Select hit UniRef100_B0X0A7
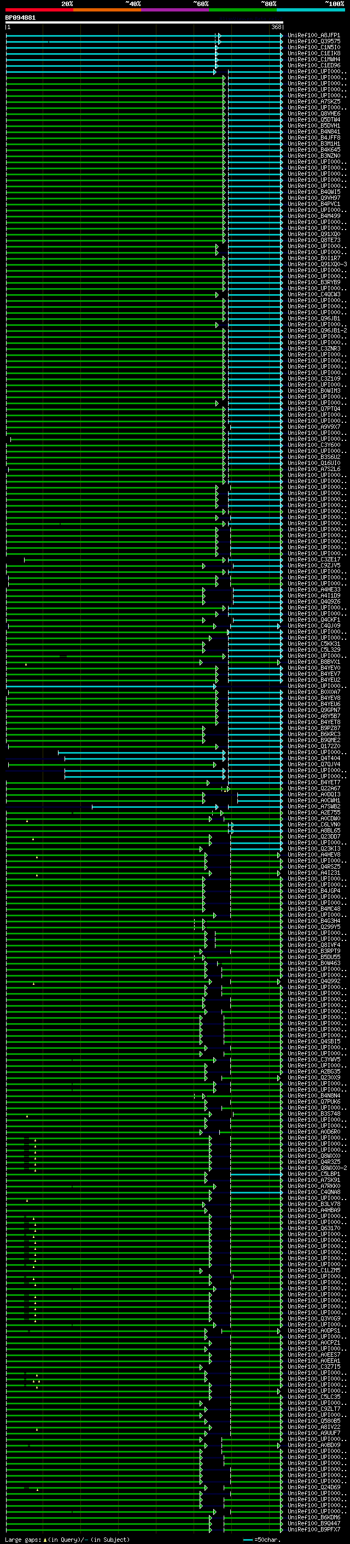 [x=314, y=692]
